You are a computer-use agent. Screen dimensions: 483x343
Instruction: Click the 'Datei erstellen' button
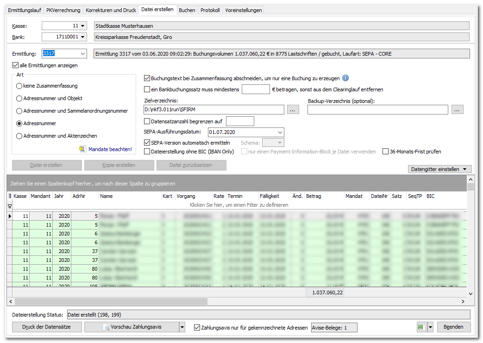coord(47,165)
